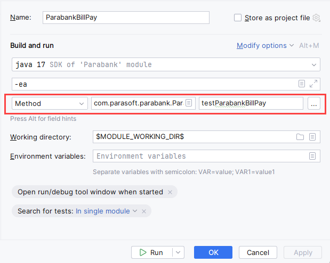The image size is (330, 263).
Task: Enable the Store as project file checkbox
Action: pos(238,18)
